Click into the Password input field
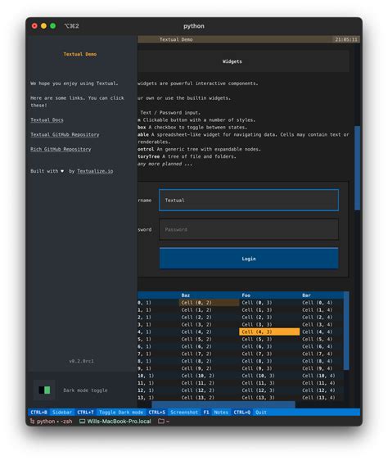The image size is (388, 460). [x=249, y=229]
